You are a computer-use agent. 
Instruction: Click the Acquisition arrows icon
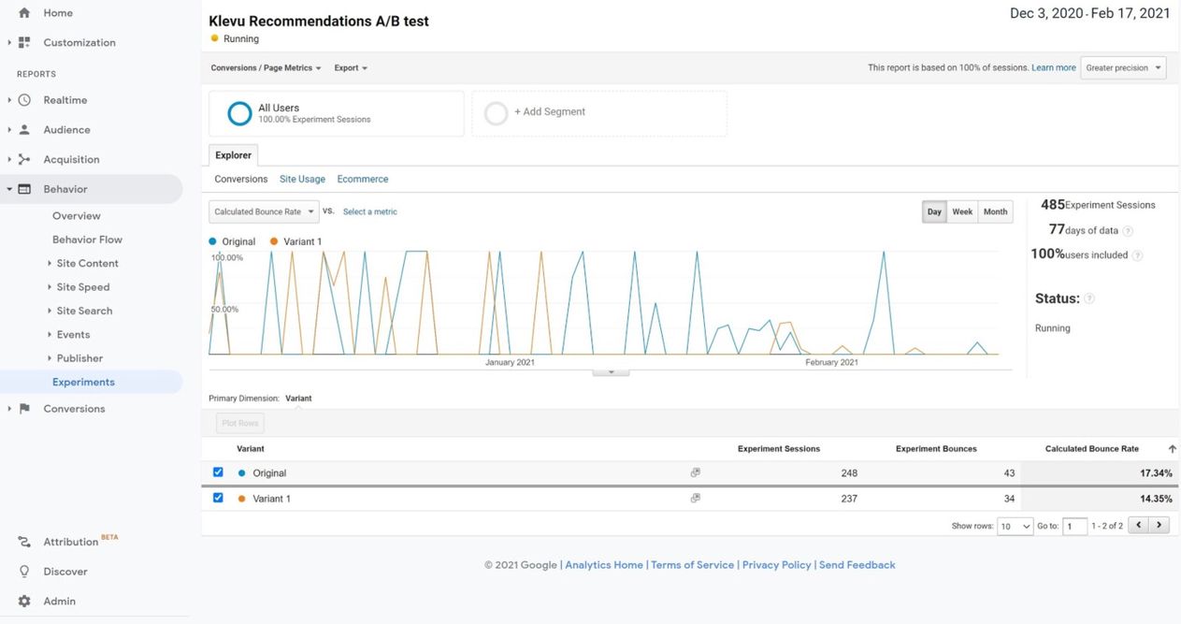coord(24,159)
